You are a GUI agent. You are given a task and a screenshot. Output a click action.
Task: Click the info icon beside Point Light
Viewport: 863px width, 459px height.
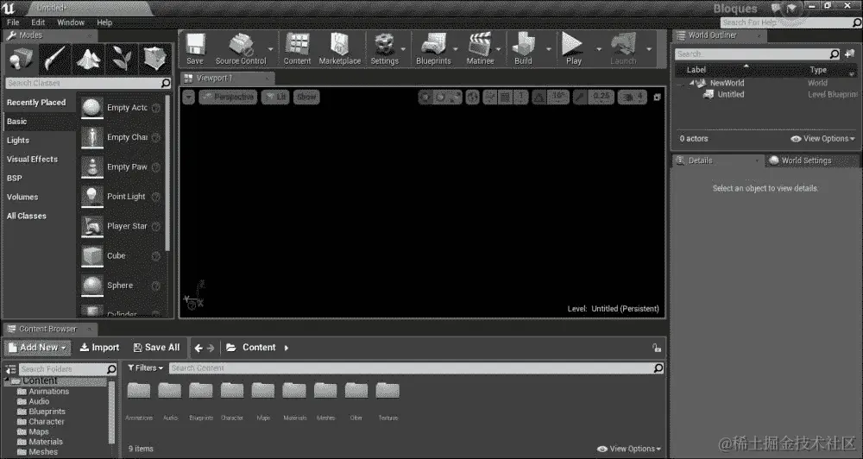click(x=156, y=197)
